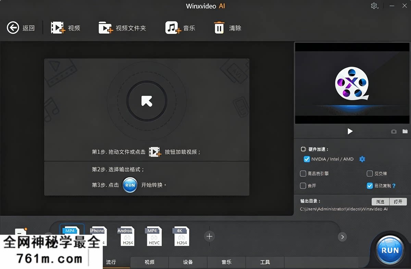This screenshot has height=269, width=411.
Task: Click the add-video icon in step 1 text
Action: pyautogui.click(x=155, y=152)
